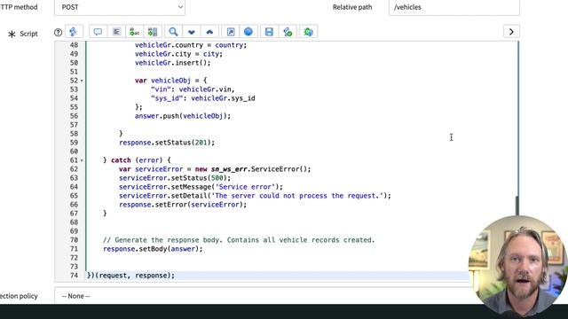The image size is (568, 319).
Task: Open the script debugger bug icon
Action: click(x=308, y=32)
